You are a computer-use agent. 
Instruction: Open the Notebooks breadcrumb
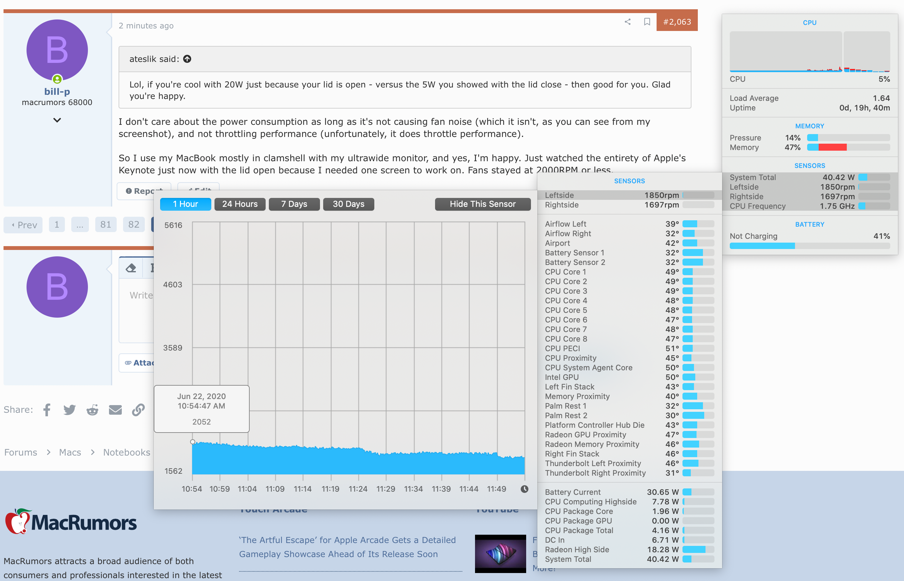click(127, 452)
